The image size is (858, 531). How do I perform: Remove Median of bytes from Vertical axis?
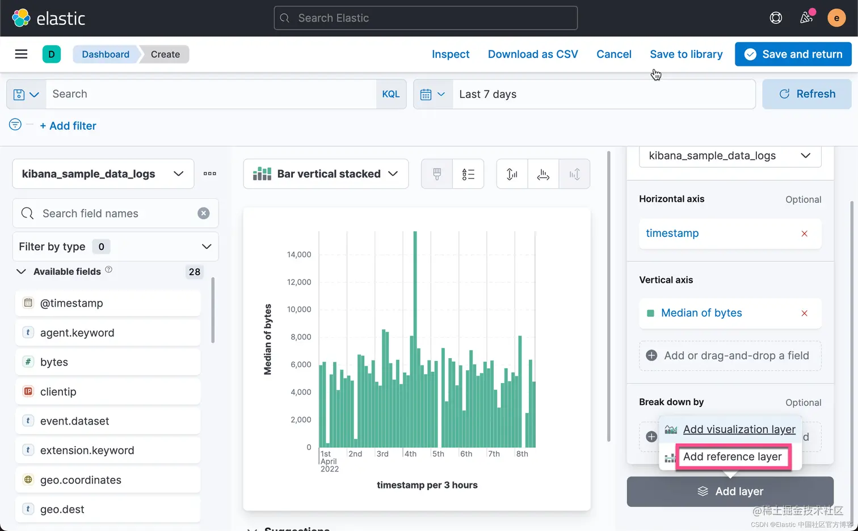point(804,313)
